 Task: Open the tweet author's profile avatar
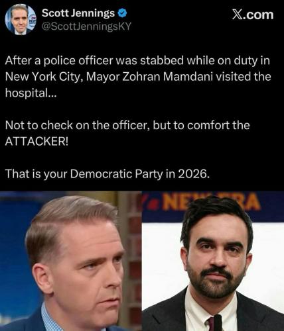[21, 19]
